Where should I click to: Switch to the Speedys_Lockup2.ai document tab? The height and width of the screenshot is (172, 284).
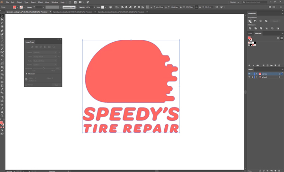point(73,12)
